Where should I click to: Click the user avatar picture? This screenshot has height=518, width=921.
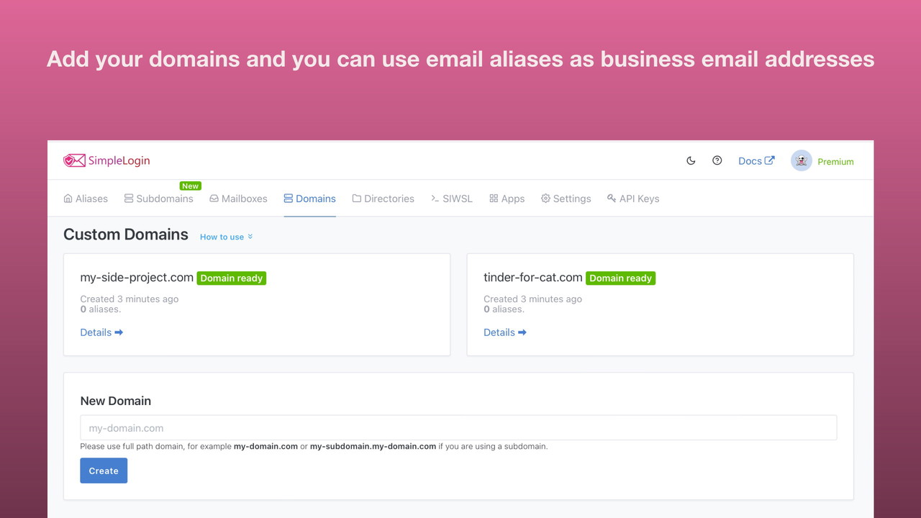point(801,160)
